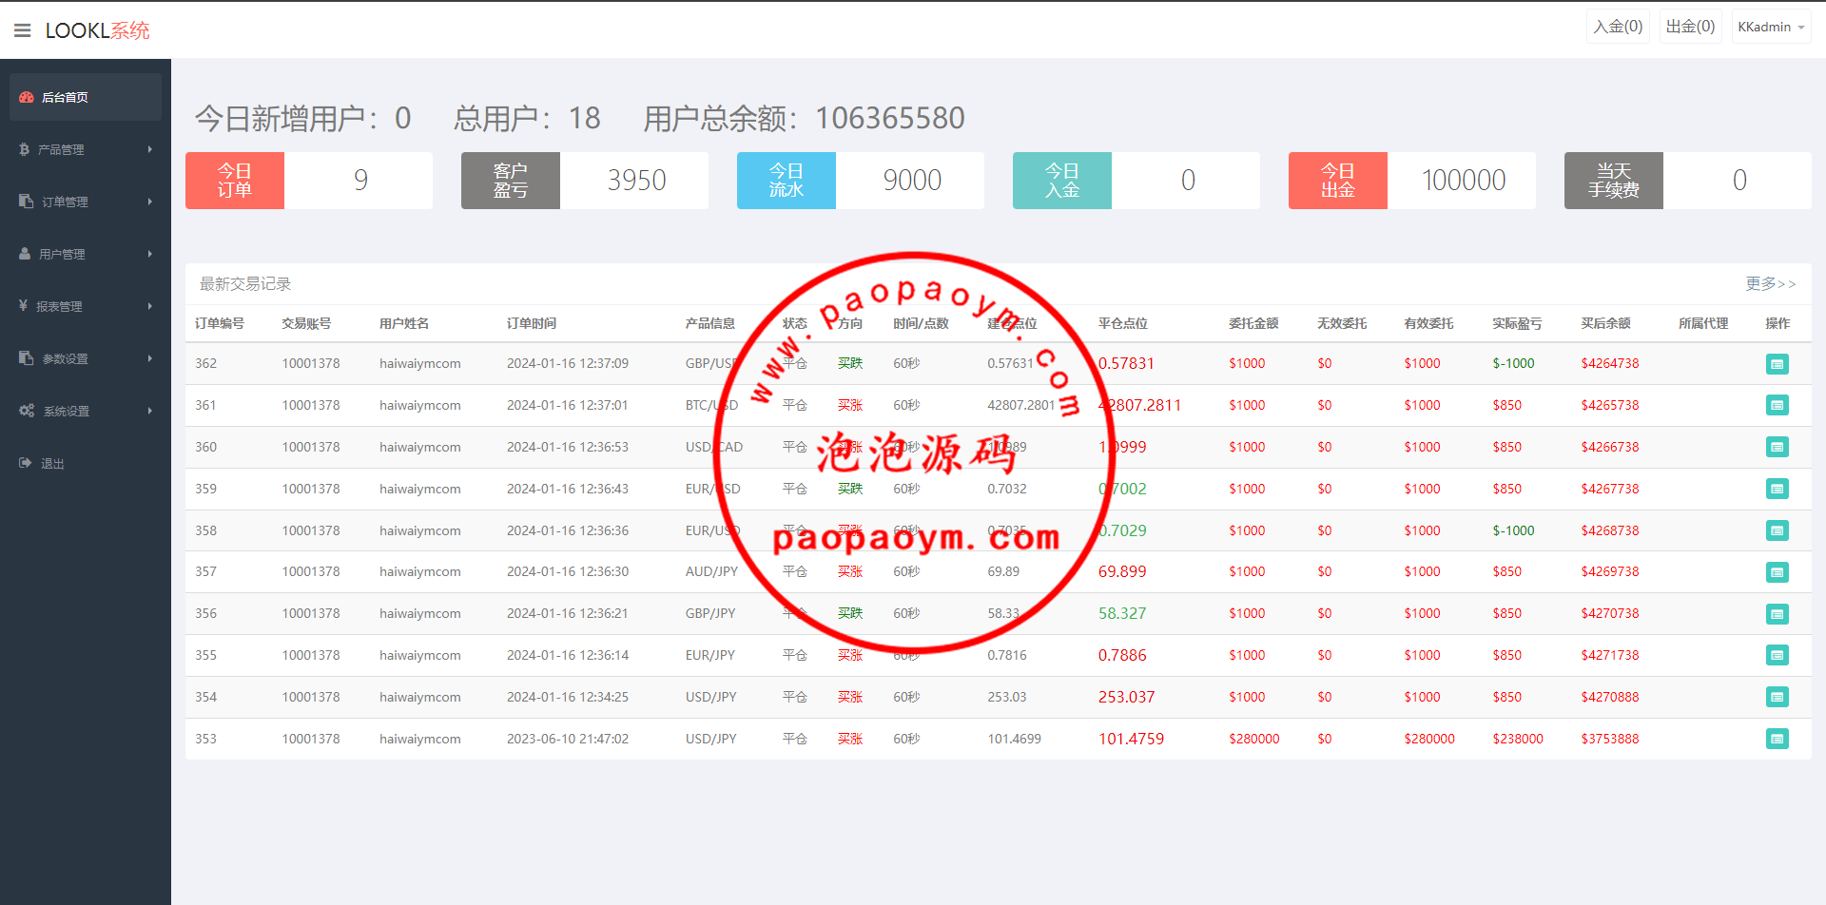Click the 产品管理 bitcoin icon
This screenshot has height=905, width=1826.
(25, 149)
